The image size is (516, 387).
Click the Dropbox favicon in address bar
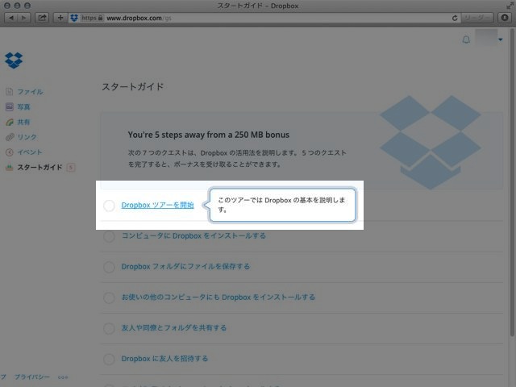pos(74,18)
